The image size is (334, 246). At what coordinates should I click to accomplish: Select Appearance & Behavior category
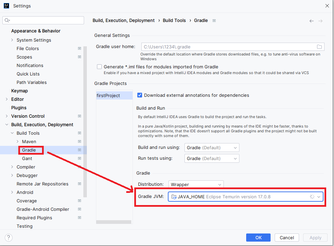click(x=36, y=31)
